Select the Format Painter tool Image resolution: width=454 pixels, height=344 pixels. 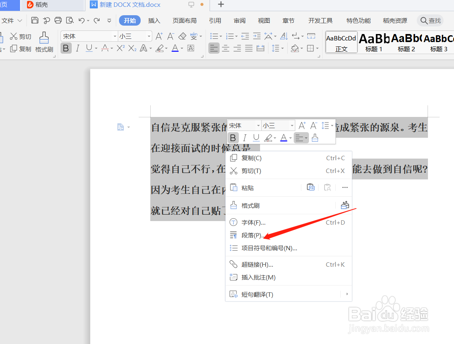coord(44,42)
